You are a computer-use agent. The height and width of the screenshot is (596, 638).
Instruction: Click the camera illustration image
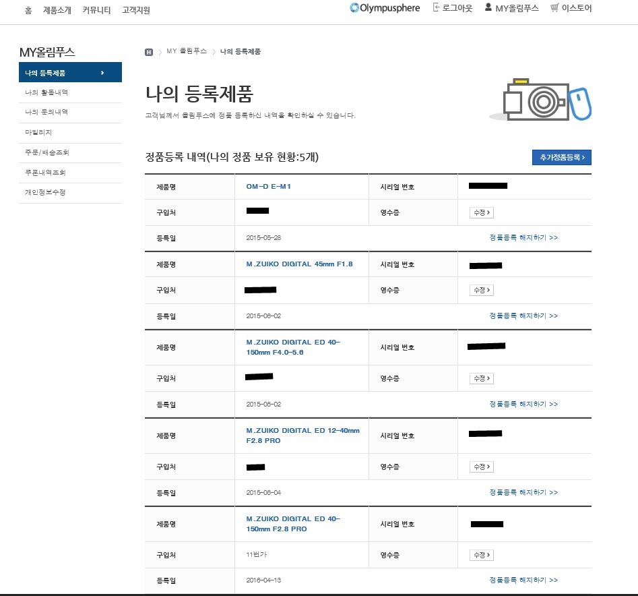tap(540, 101)
